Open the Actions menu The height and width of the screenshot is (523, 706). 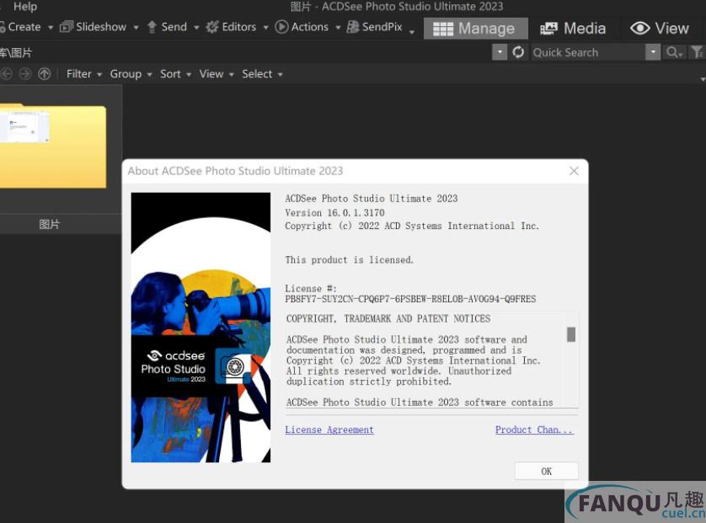coord(309,27)
